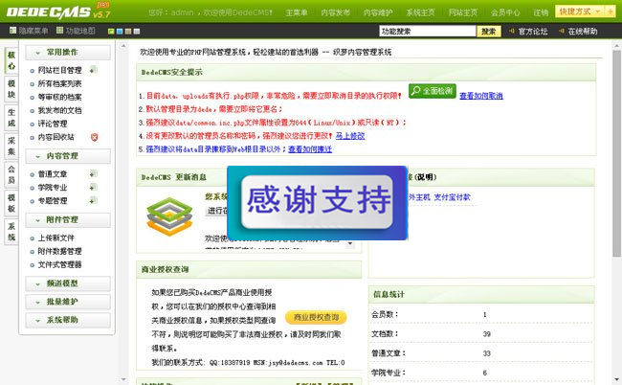Select the 生成 vertical tab
Image resolution: width=622 pixels, height=385 pixels.
click(11, 118)
